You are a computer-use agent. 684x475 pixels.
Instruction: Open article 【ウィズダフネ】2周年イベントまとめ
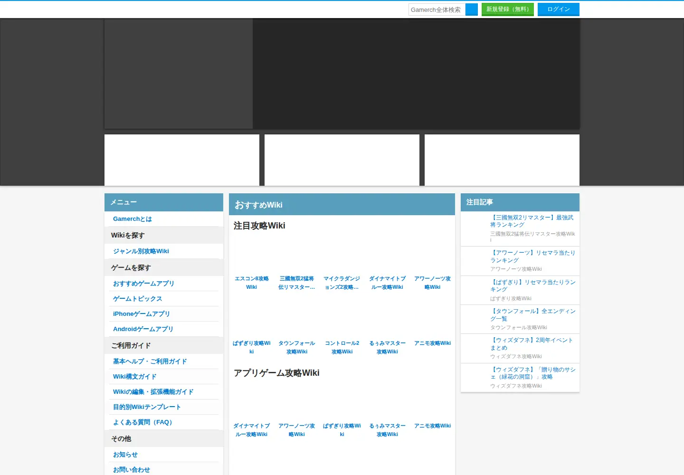point(532,344)
